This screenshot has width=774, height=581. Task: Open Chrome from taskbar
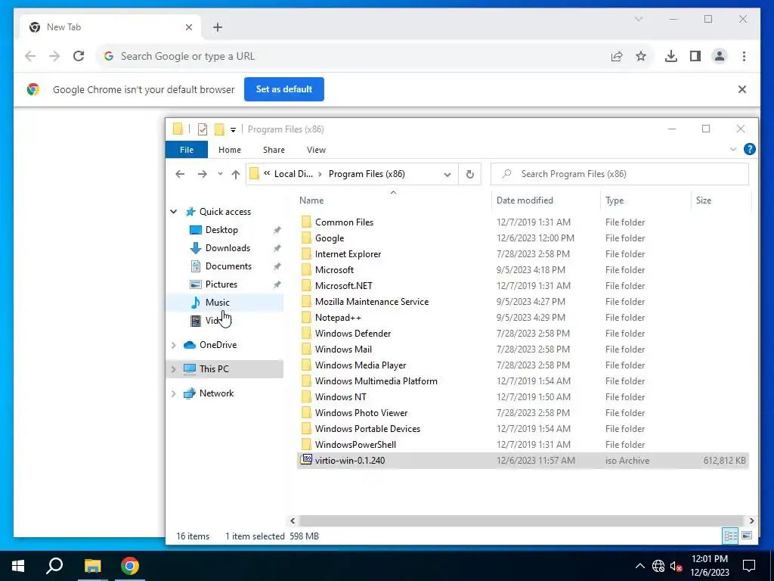coord(130,566)
